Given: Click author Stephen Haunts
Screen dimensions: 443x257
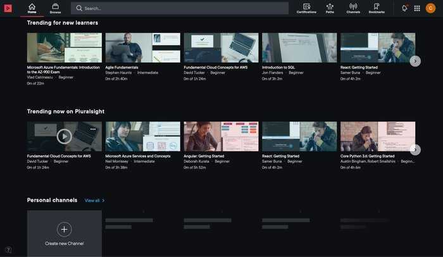Looking at the screenshot, I should [118, 73].
